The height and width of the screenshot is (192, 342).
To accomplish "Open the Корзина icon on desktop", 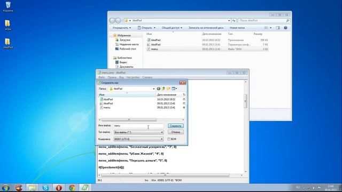I will pos(8,7).
